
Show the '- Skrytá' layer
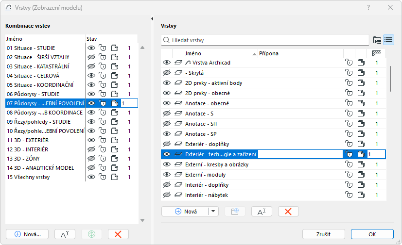point(167,73)
